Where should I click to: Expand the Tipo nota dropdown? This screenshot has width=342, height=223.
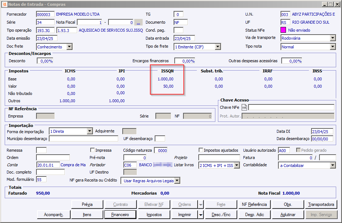(x=333, y=47)
